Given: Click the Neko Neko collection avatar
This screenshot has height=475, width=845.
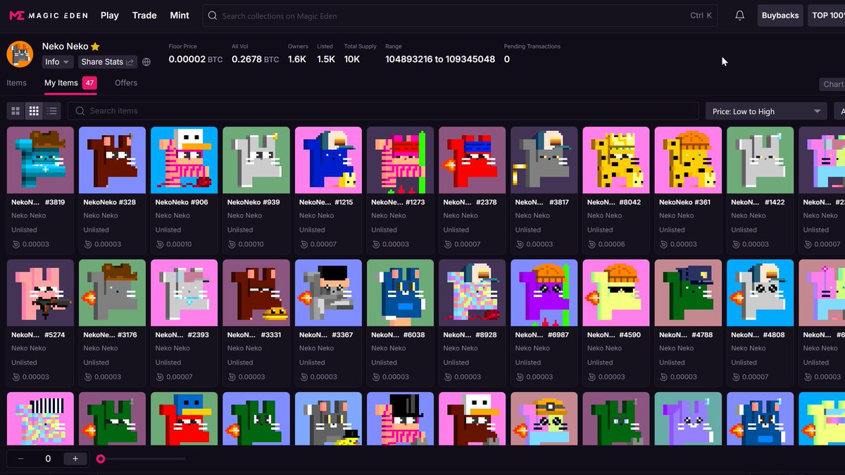Looking at the screenshot, I should point(20,54).
